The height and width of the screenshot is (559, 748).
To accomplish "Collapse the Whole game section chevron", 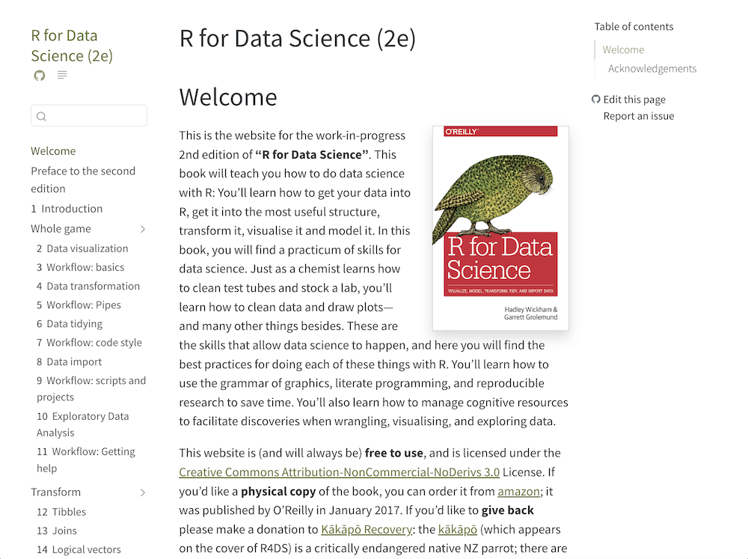I will click(143, 229).
